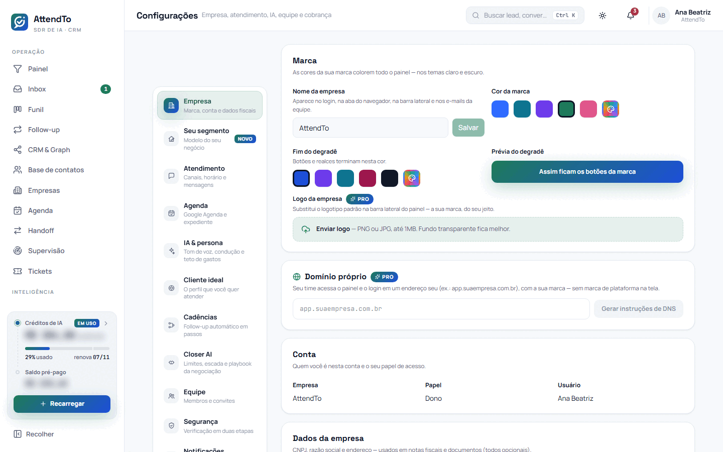The image size is (723, 452).
Task: Open custom brand color picker
Action: [x=611, y=109]
